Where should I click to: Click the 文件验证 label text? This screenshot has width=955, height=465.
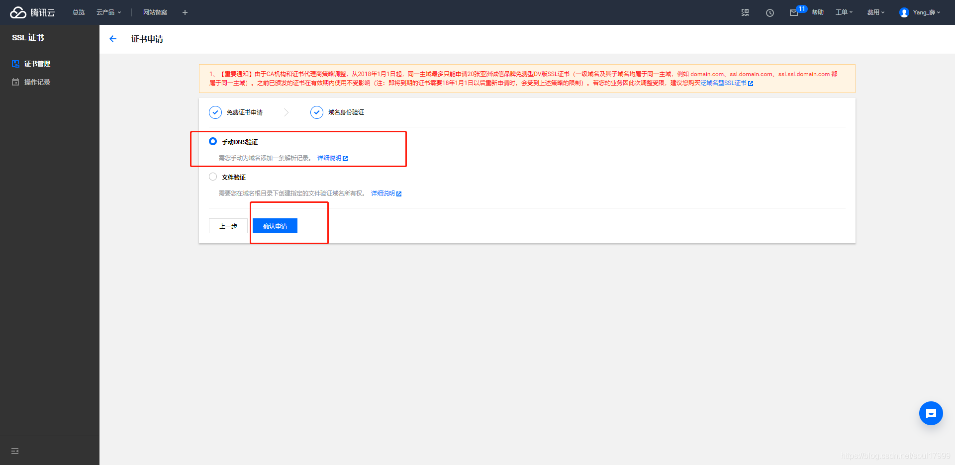pos(234,178)
